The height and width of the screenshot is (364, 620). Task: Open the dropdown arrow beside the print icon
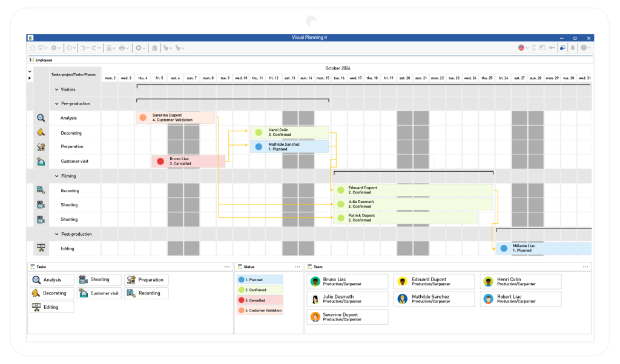pyautogui.click(x=127, y=48)
